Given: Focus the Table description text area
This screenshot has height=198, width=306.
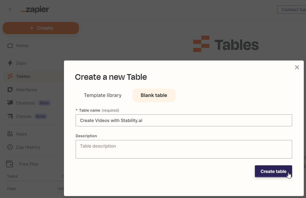Looking at the screenshot, I should coord(184,149).
